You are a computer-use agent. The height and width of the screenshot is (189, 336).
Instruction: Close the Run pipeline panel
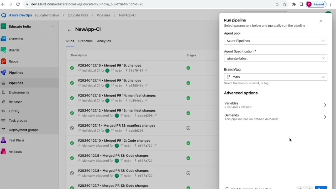point(321,21)
